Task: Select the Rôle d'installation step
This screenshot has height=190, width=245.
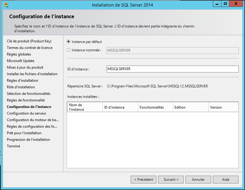Action: coord(21,87)
